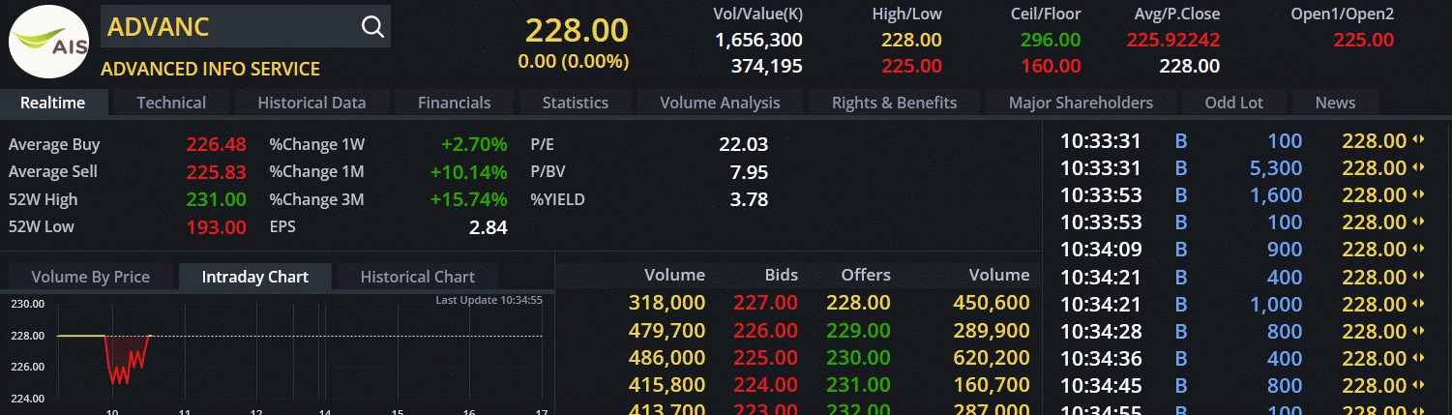The height and width of the screenshot is (415, 1452).
Task: Click the 10:34:36 trade time
Action: coord(1101,359)
